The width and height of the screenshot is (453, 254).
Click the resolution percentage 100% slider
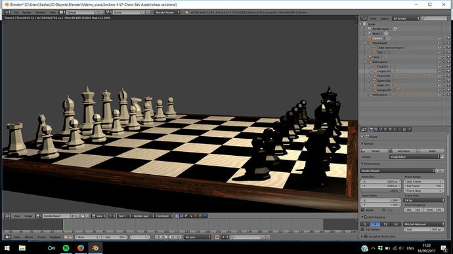coord(381,190)
